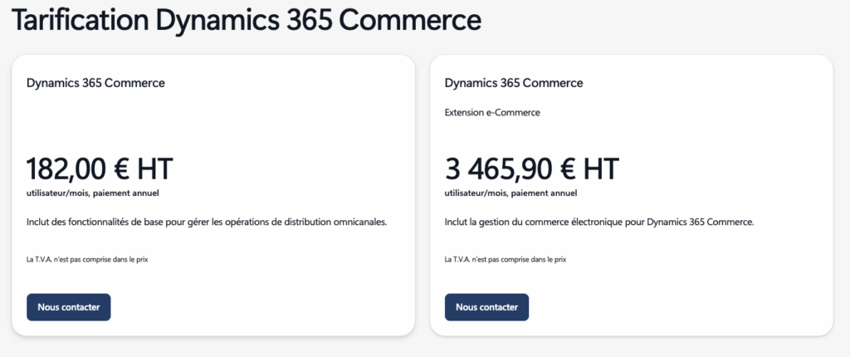Select the right card's Dynamics 365 Commerce title

[514, 83]
